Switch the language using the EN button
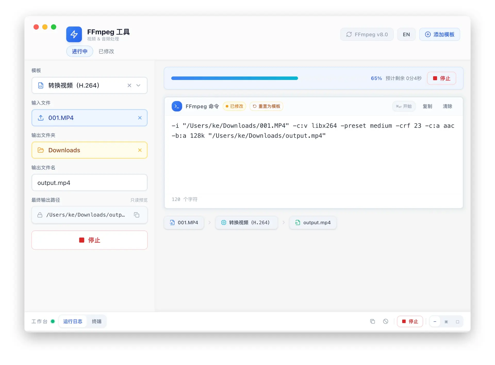495x365 pixels. [x=406, y=34]
